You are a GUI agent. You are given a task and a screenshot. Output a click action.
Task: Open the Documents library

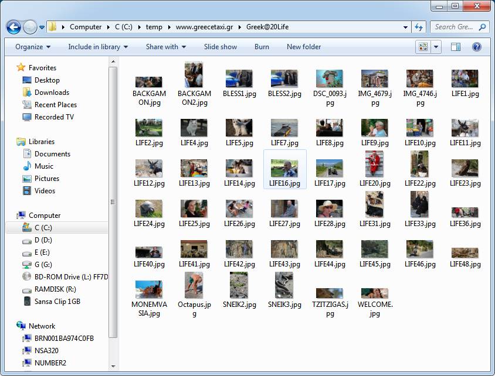52,154
